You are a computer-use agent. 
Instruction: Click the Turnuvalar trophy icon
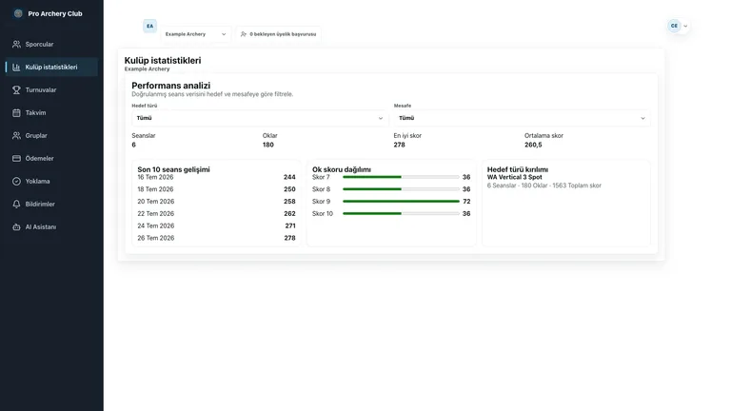pyautogui.click(x=16, y=90)
